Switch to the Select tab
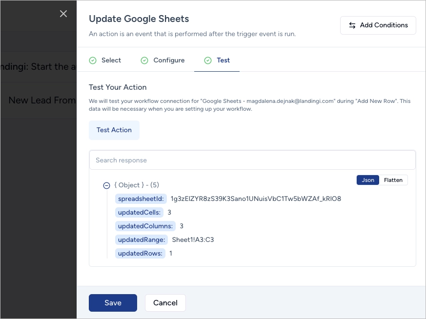The image size is (426, 319). tap(111, 60)
